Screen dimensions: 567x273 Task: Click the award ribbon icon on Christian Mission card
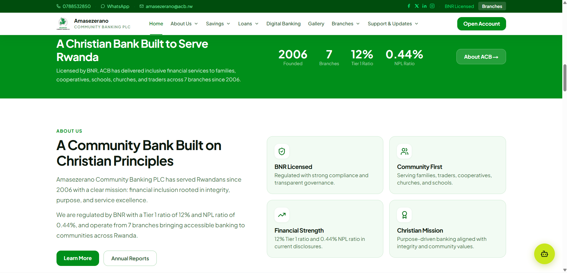click(404, 215)
